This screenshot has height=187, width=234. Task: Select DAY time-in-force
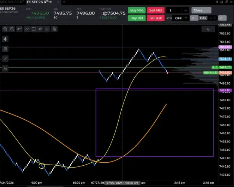point(203,18)
